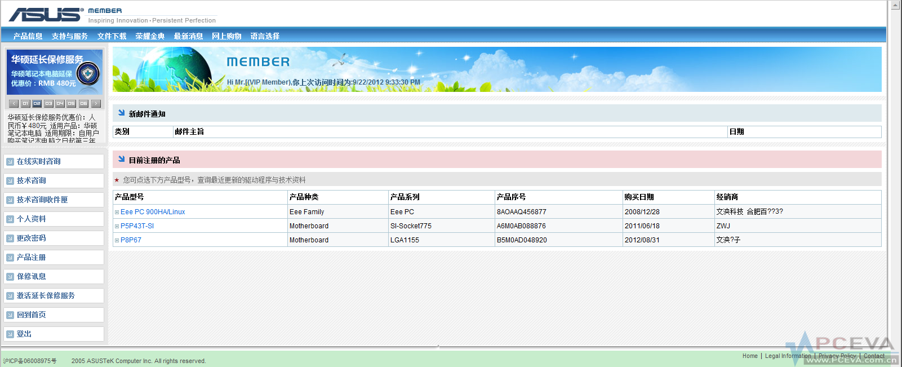Click the icon beside 保修讯息
Image resolution: width=902 pixels, height=367 pixels.
coord(10,277)
